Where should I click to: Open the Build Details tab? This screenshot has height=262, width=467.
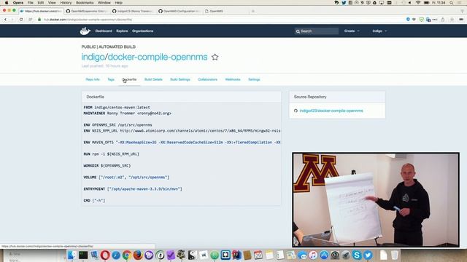click(x=153, y=79)
